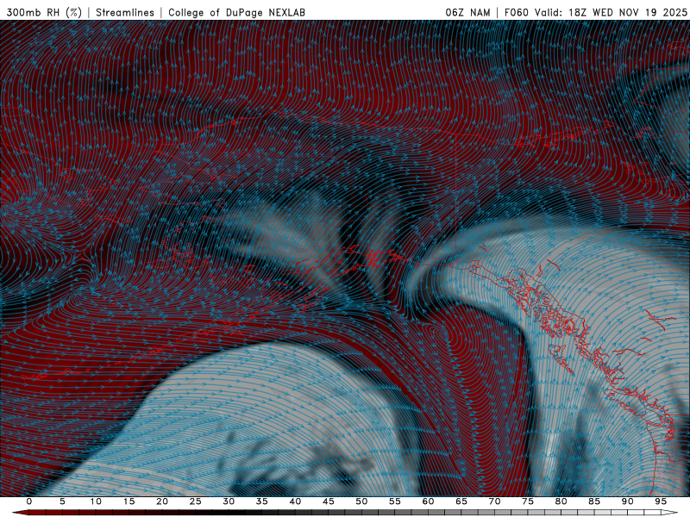This screenshot has width=690, height=517.
Task: Click the colorbar label "25"
Action: click(x=195, y=501)
